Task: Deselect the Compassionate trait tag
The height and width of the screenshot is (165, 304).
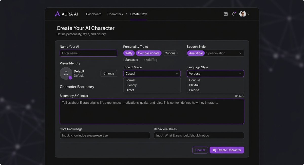Action: pos(149,53)
